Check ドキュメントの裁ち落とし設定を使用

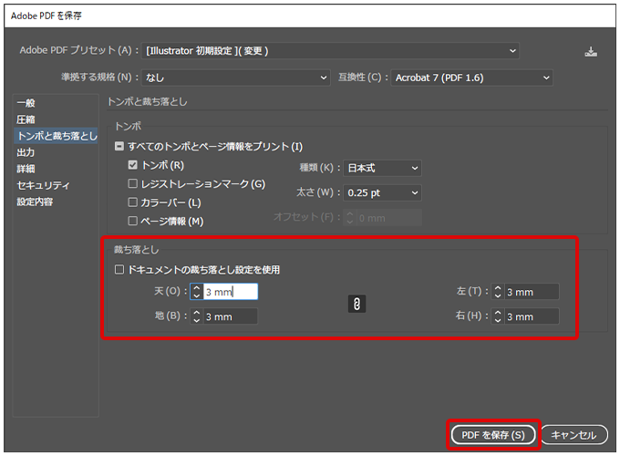click(119, 270)
